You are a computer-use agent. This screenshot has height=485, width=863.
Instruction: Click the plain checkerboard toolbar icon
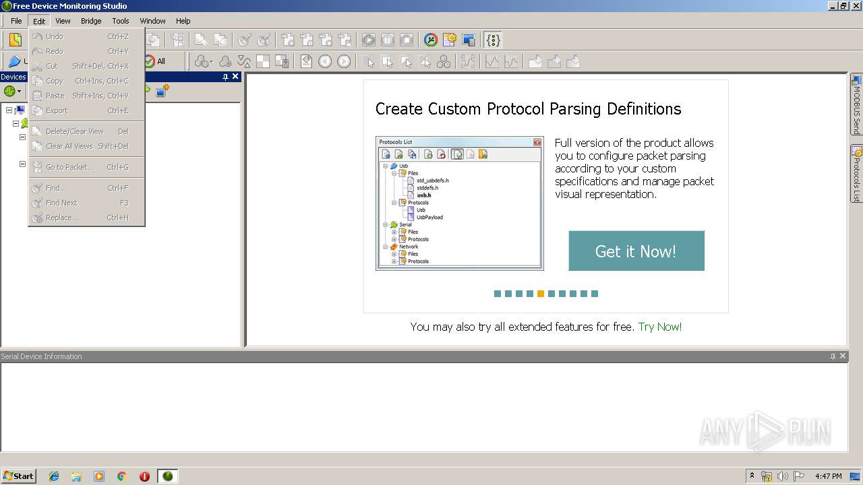pos(263,61)
